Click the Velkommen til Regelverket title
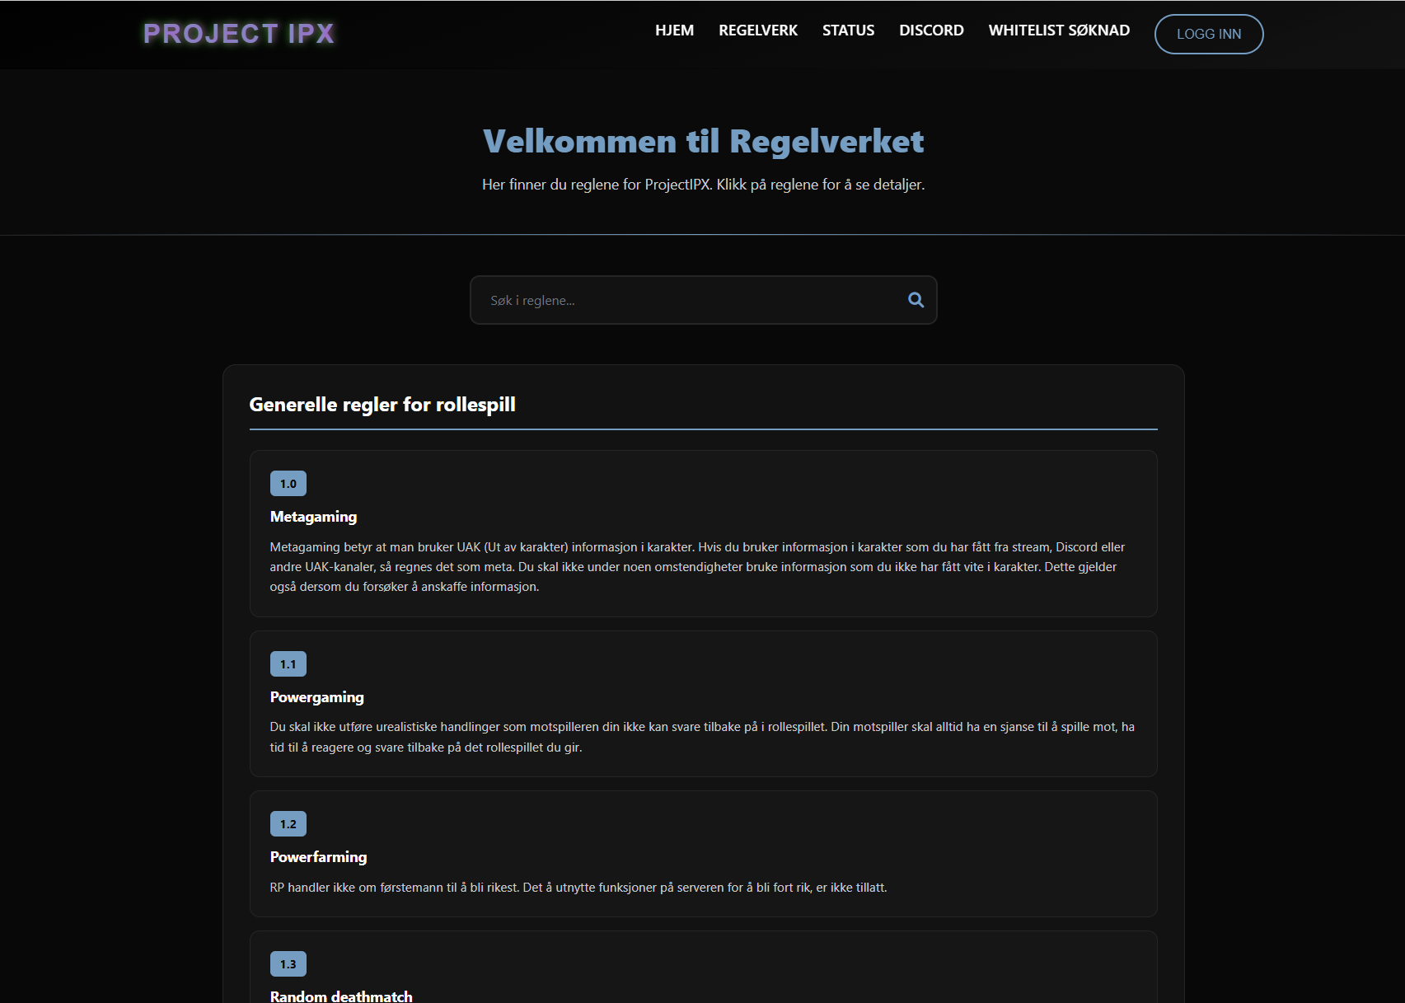Viewport: 1405px width, 1003px height. coord(703,142)
